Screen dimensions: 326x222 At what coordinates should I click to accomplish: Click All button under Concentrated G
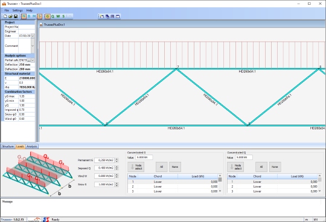[162, 167]
